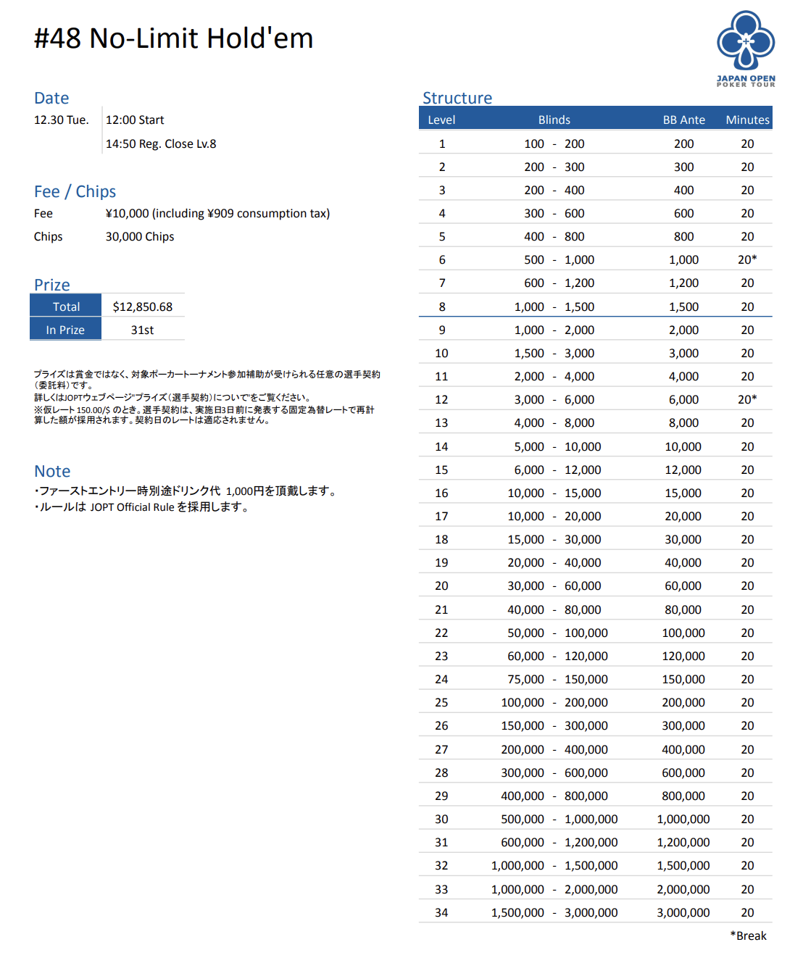Click the #48 No-Limit Hold'em title
The image size is (803, 971).
[x=174, y=38]
